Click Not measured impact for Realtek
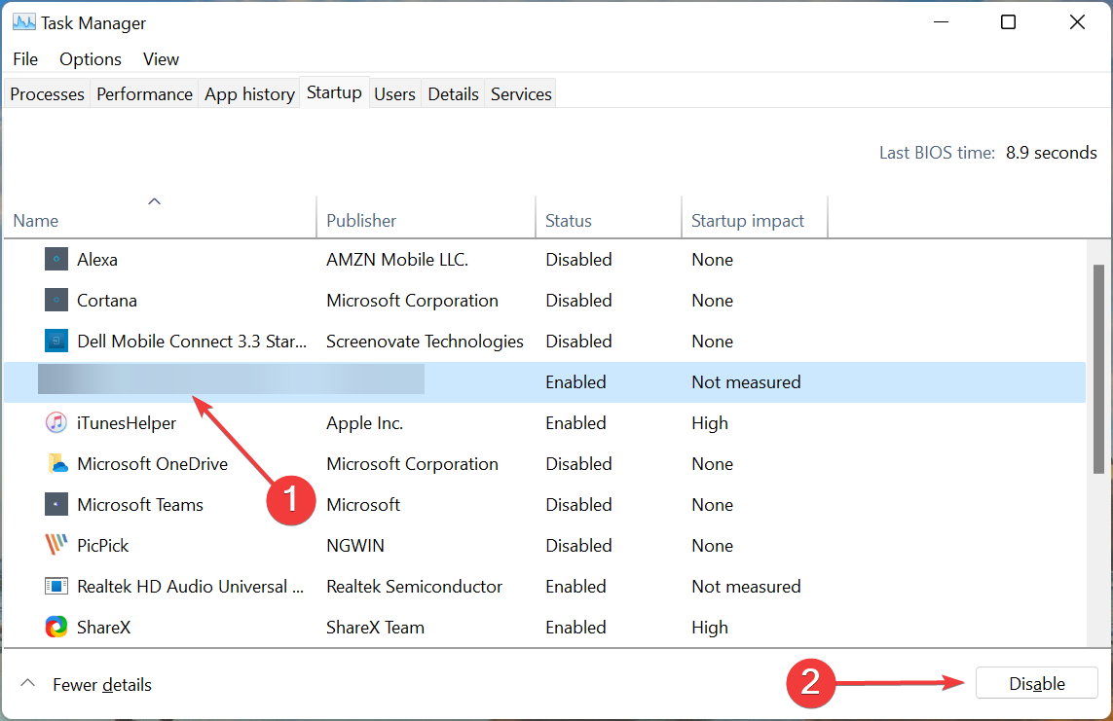The width and height of the screenshot is (1113, 721). click(746, 587)
